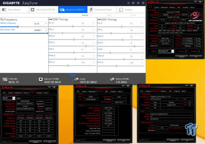Open the tFAW_A value dropdown

[88, 56]
